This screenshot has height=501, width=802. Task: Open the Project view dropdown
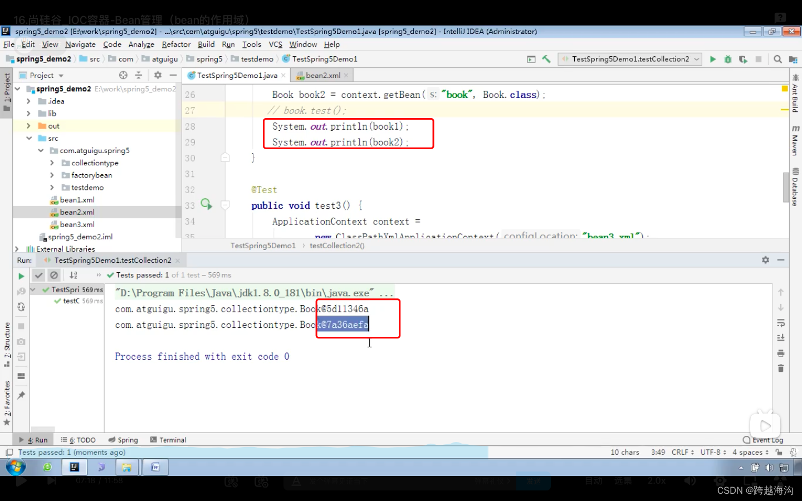[x=42, y=75]
